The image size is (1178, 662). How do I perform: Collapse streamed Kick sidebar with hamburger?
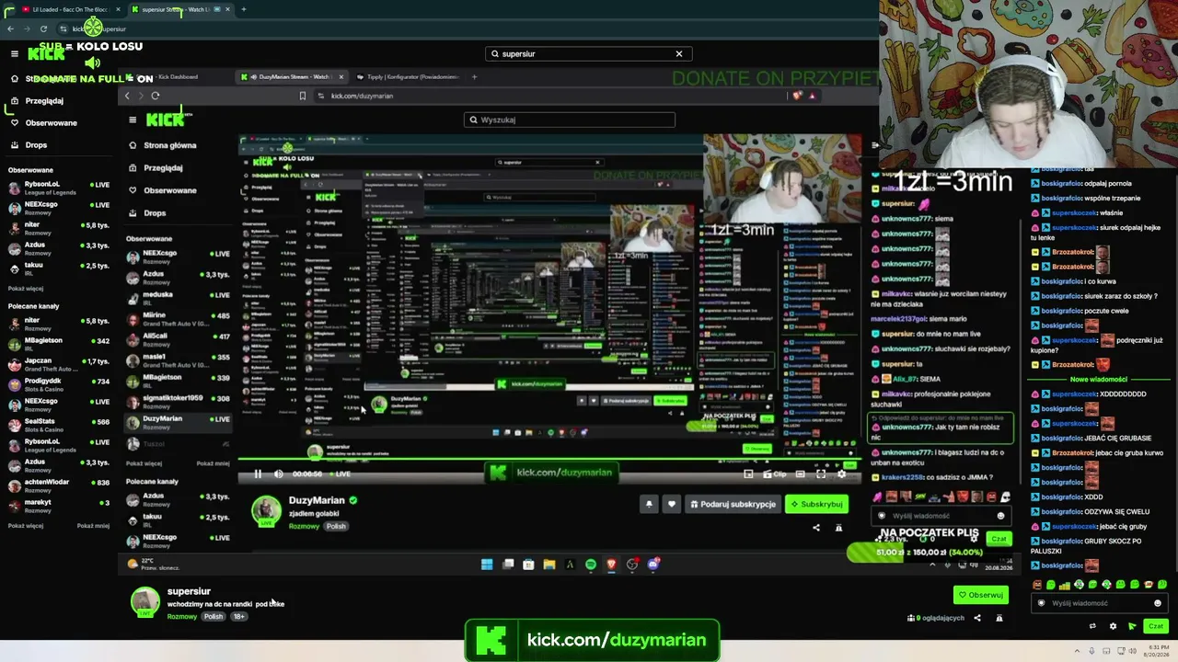point(133,120)
